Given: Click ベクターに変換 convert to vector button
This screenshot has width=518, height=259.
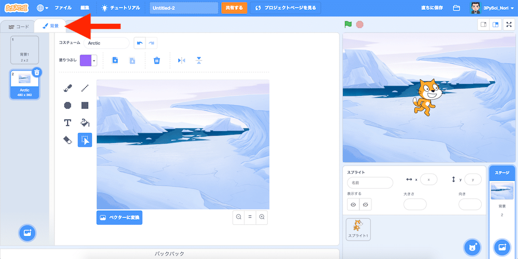Looking at the screenshot, I should click(119, 218).
